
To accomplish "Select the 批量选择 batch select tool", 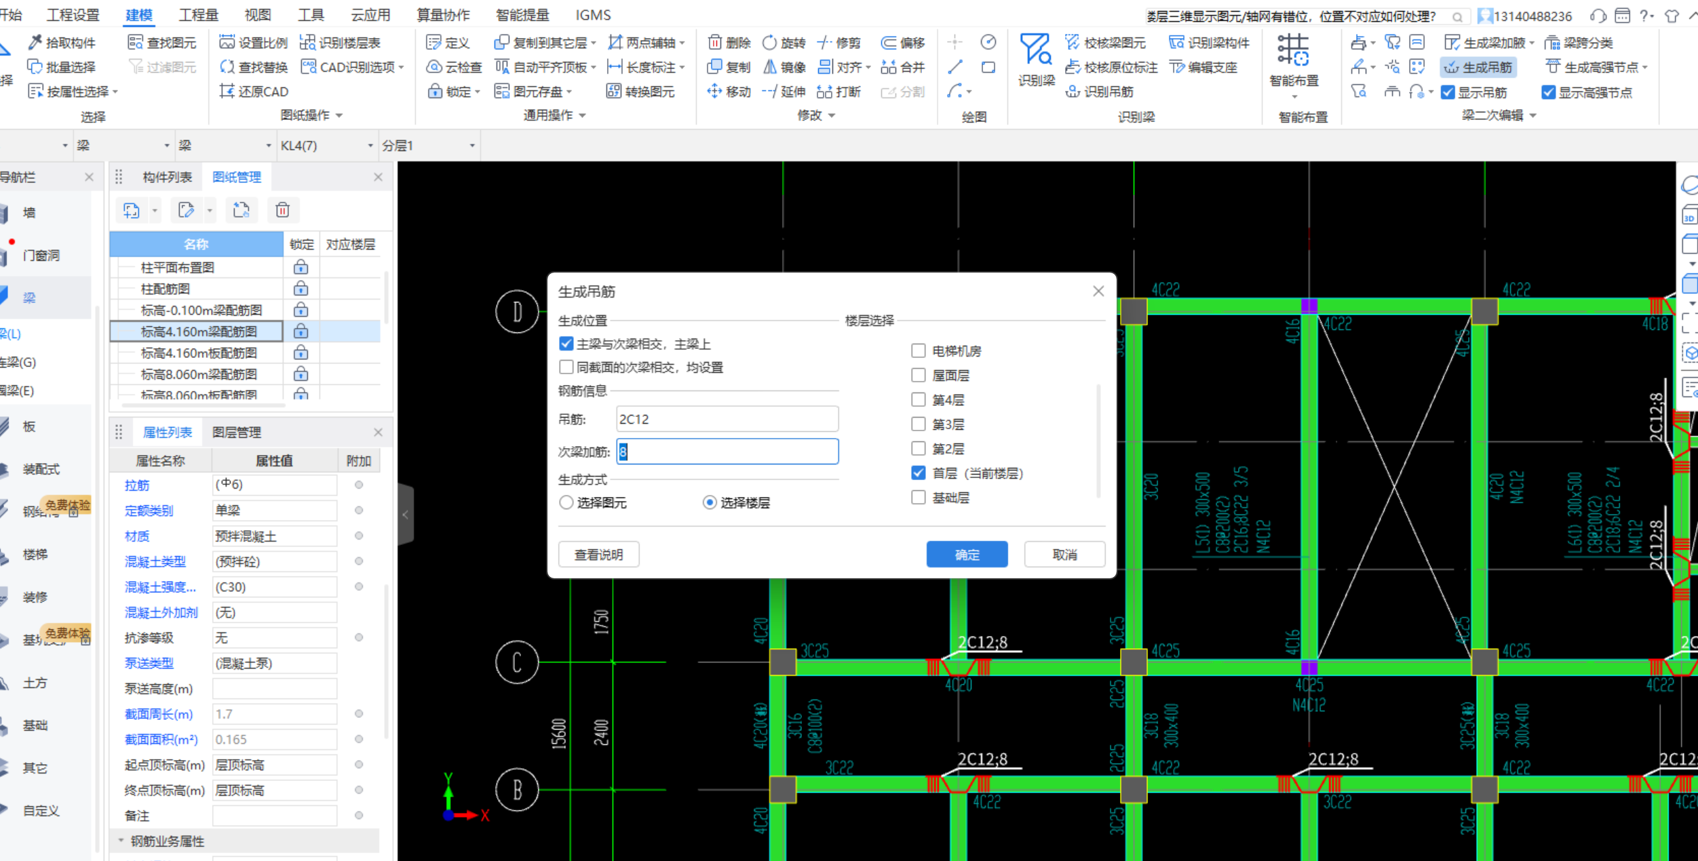I will pyautogui.click(x=62, y=67).
